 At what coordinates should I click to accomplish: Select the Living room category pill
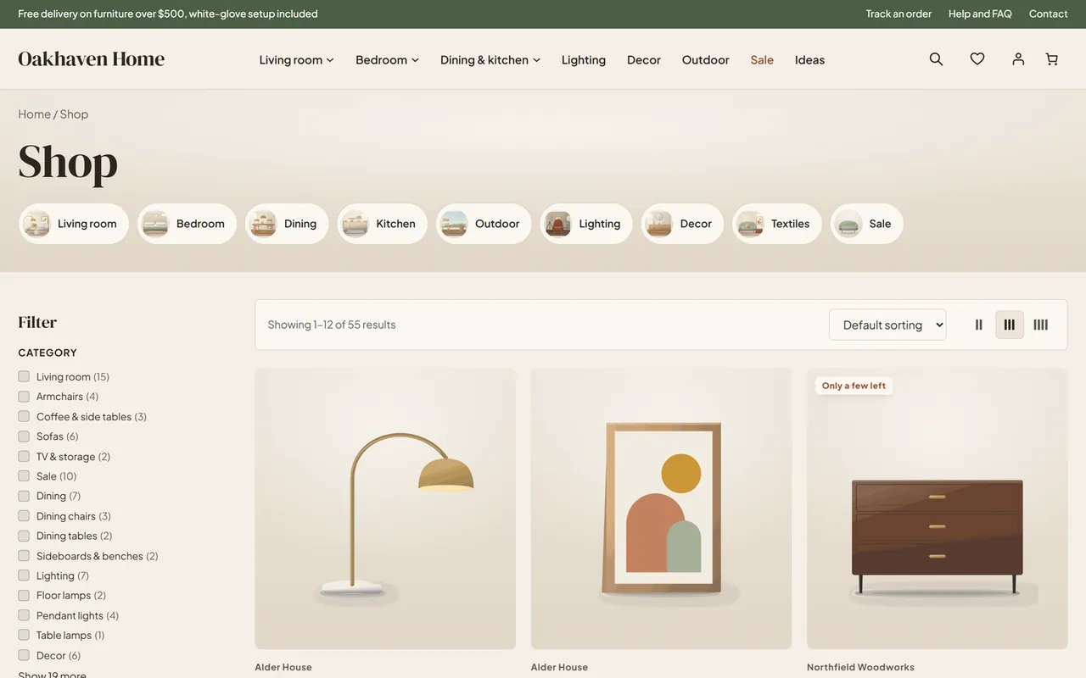74,224
